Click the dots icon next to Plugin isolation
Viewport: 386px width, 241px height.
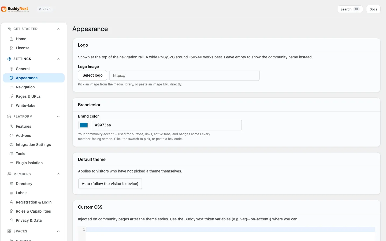(11, 163)
